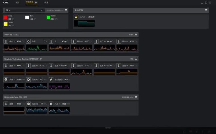The height and width of the screenshot is (134, 216).
Task: Click the motherboard fan #1 icon (2015 RPM)
Action: coord(6,80)
